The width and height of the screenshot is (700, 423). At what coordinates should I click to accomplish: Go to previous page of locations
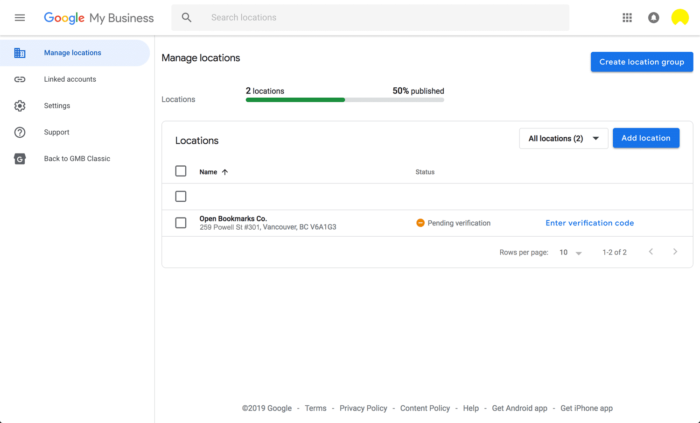tap(651, 252)
